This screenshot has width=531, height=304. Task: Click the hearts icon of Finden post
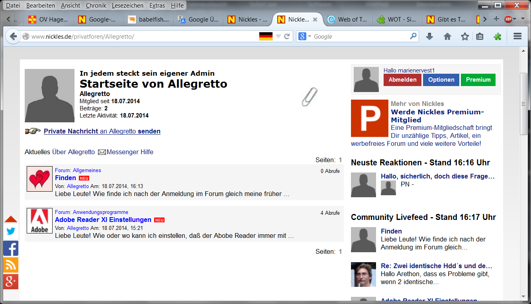coord(40,179)
